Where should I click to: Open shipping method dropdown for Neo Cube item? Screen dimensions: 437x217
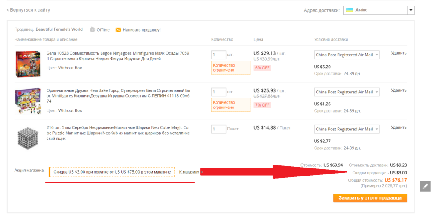347,129
